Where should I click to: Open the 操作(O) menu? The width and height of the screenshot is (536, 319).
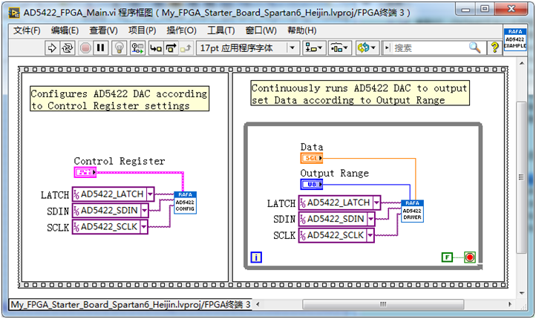[181, 30]
